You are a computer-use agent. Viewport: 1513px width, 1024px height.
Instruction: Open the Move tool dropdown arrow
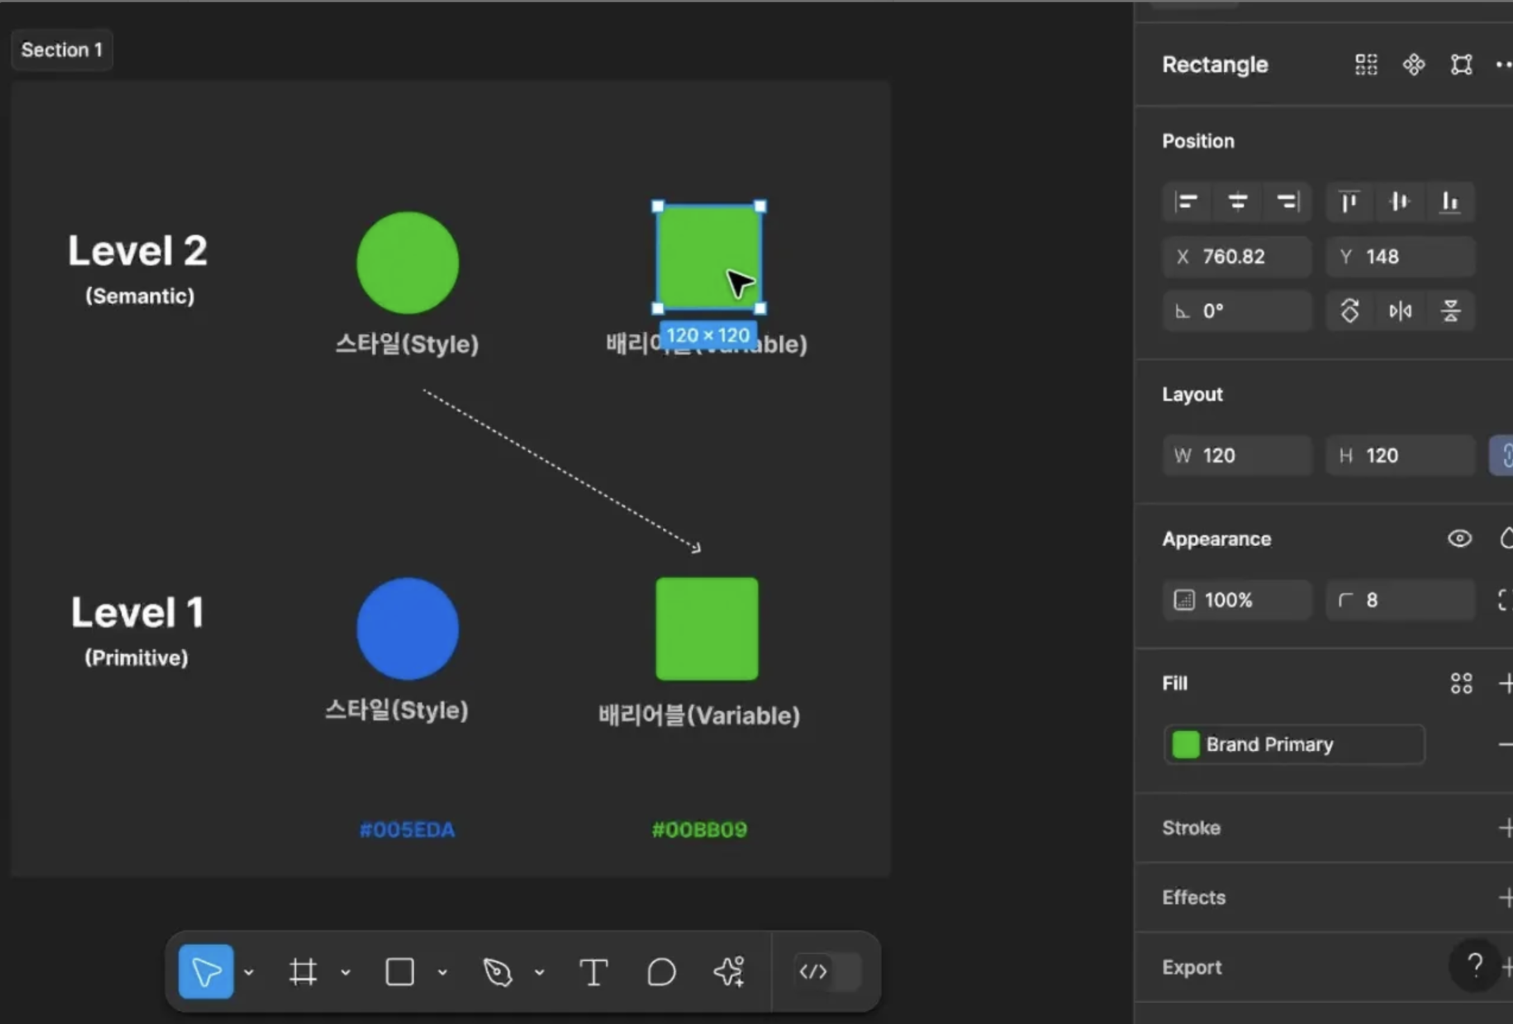249,972
